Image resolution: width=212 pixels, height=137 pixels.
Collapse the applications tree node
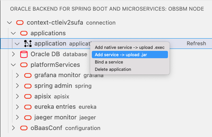point(13,33)
